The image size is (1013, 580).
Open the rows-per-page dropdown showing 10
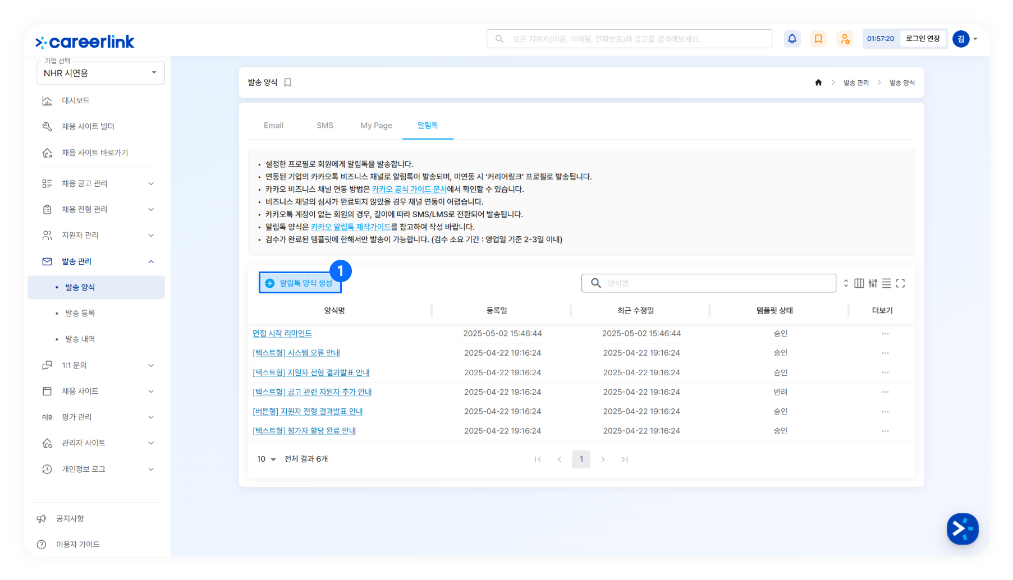267,459
